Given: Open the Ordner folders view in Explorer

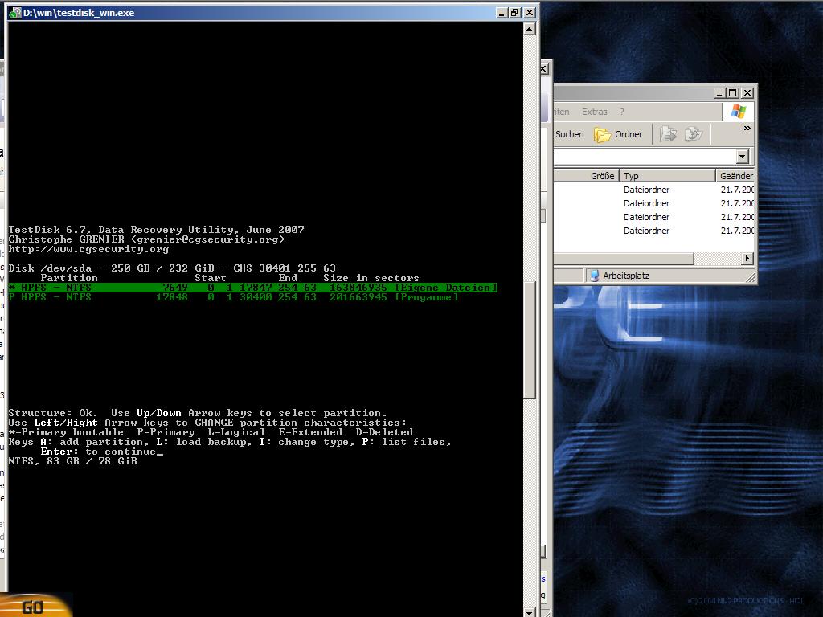Looking at the screenshot, I should pyautogui.click(x=618, y=134).
